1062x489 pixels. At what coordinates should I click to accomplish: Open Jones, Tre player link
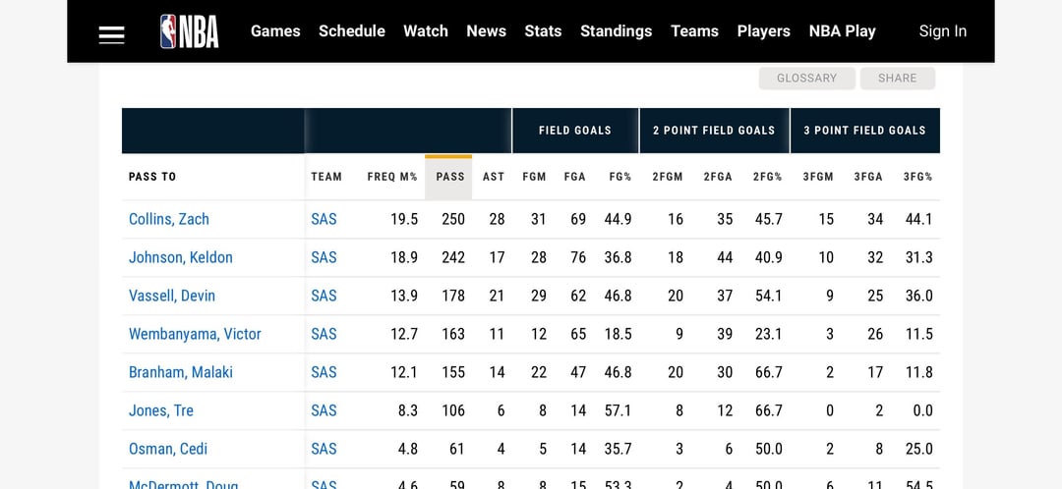(161, 410)
